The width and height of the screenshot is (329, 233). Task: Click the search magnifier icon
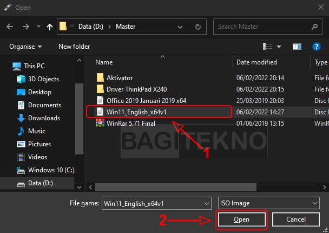[314, 27]
